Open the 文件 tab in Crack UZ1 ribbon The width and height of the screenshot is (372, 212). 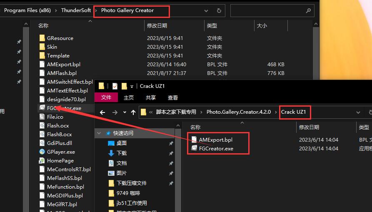tap(106, 97)
